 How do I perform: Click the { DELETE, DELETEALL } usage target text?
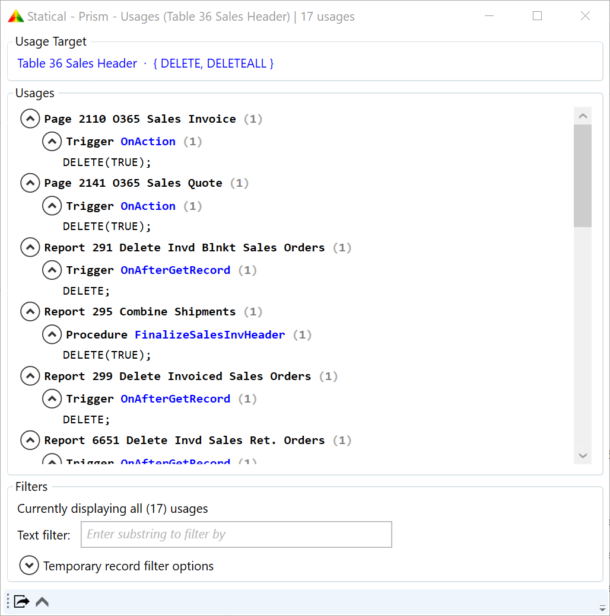(x=213, y=63)
